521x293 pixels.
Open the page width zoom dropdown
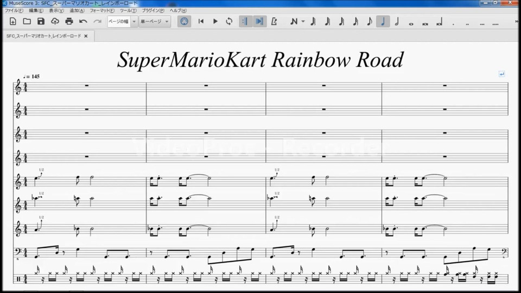click(122, 22)
